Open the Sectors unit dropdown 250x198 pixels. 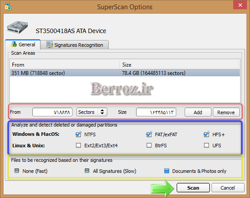[x=92, y=112]
